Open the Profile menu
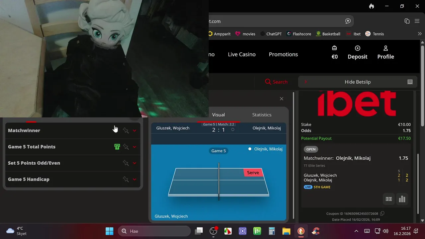 click(386, 52)
